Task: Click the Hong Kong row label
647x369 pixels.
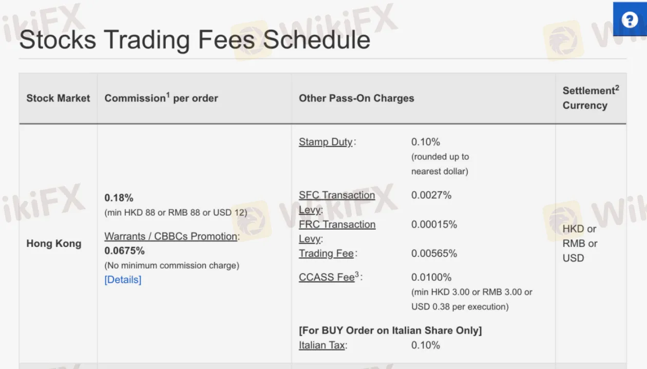Action: point(54,243)
